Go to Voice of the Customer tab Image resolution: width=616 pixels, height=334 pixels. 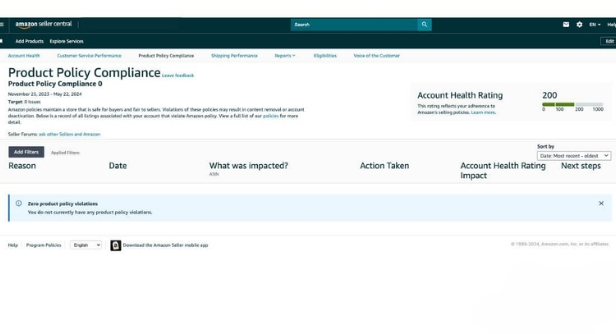(376, 56)
